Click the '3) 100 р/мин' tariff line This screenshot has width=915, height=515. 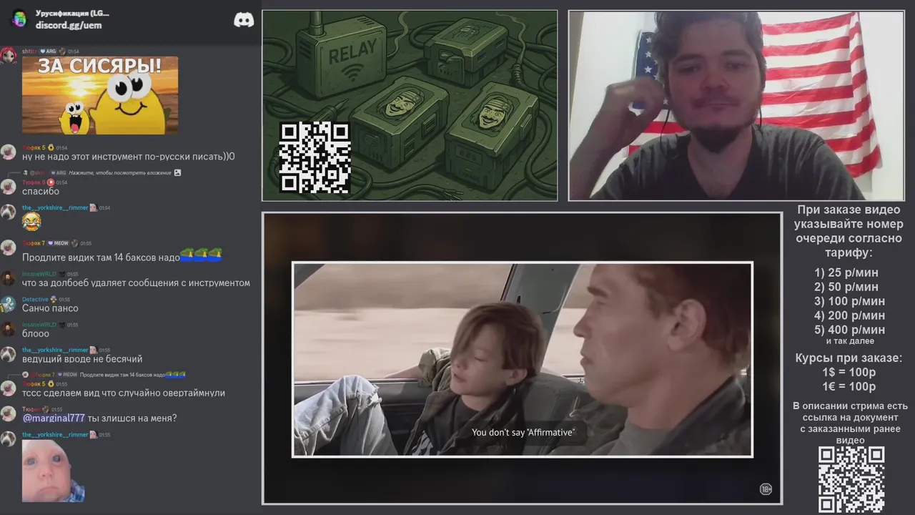[x=849, y=301]
